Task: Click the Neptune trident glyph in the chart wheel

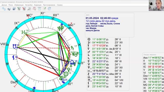Action: (x=74, y=53)
